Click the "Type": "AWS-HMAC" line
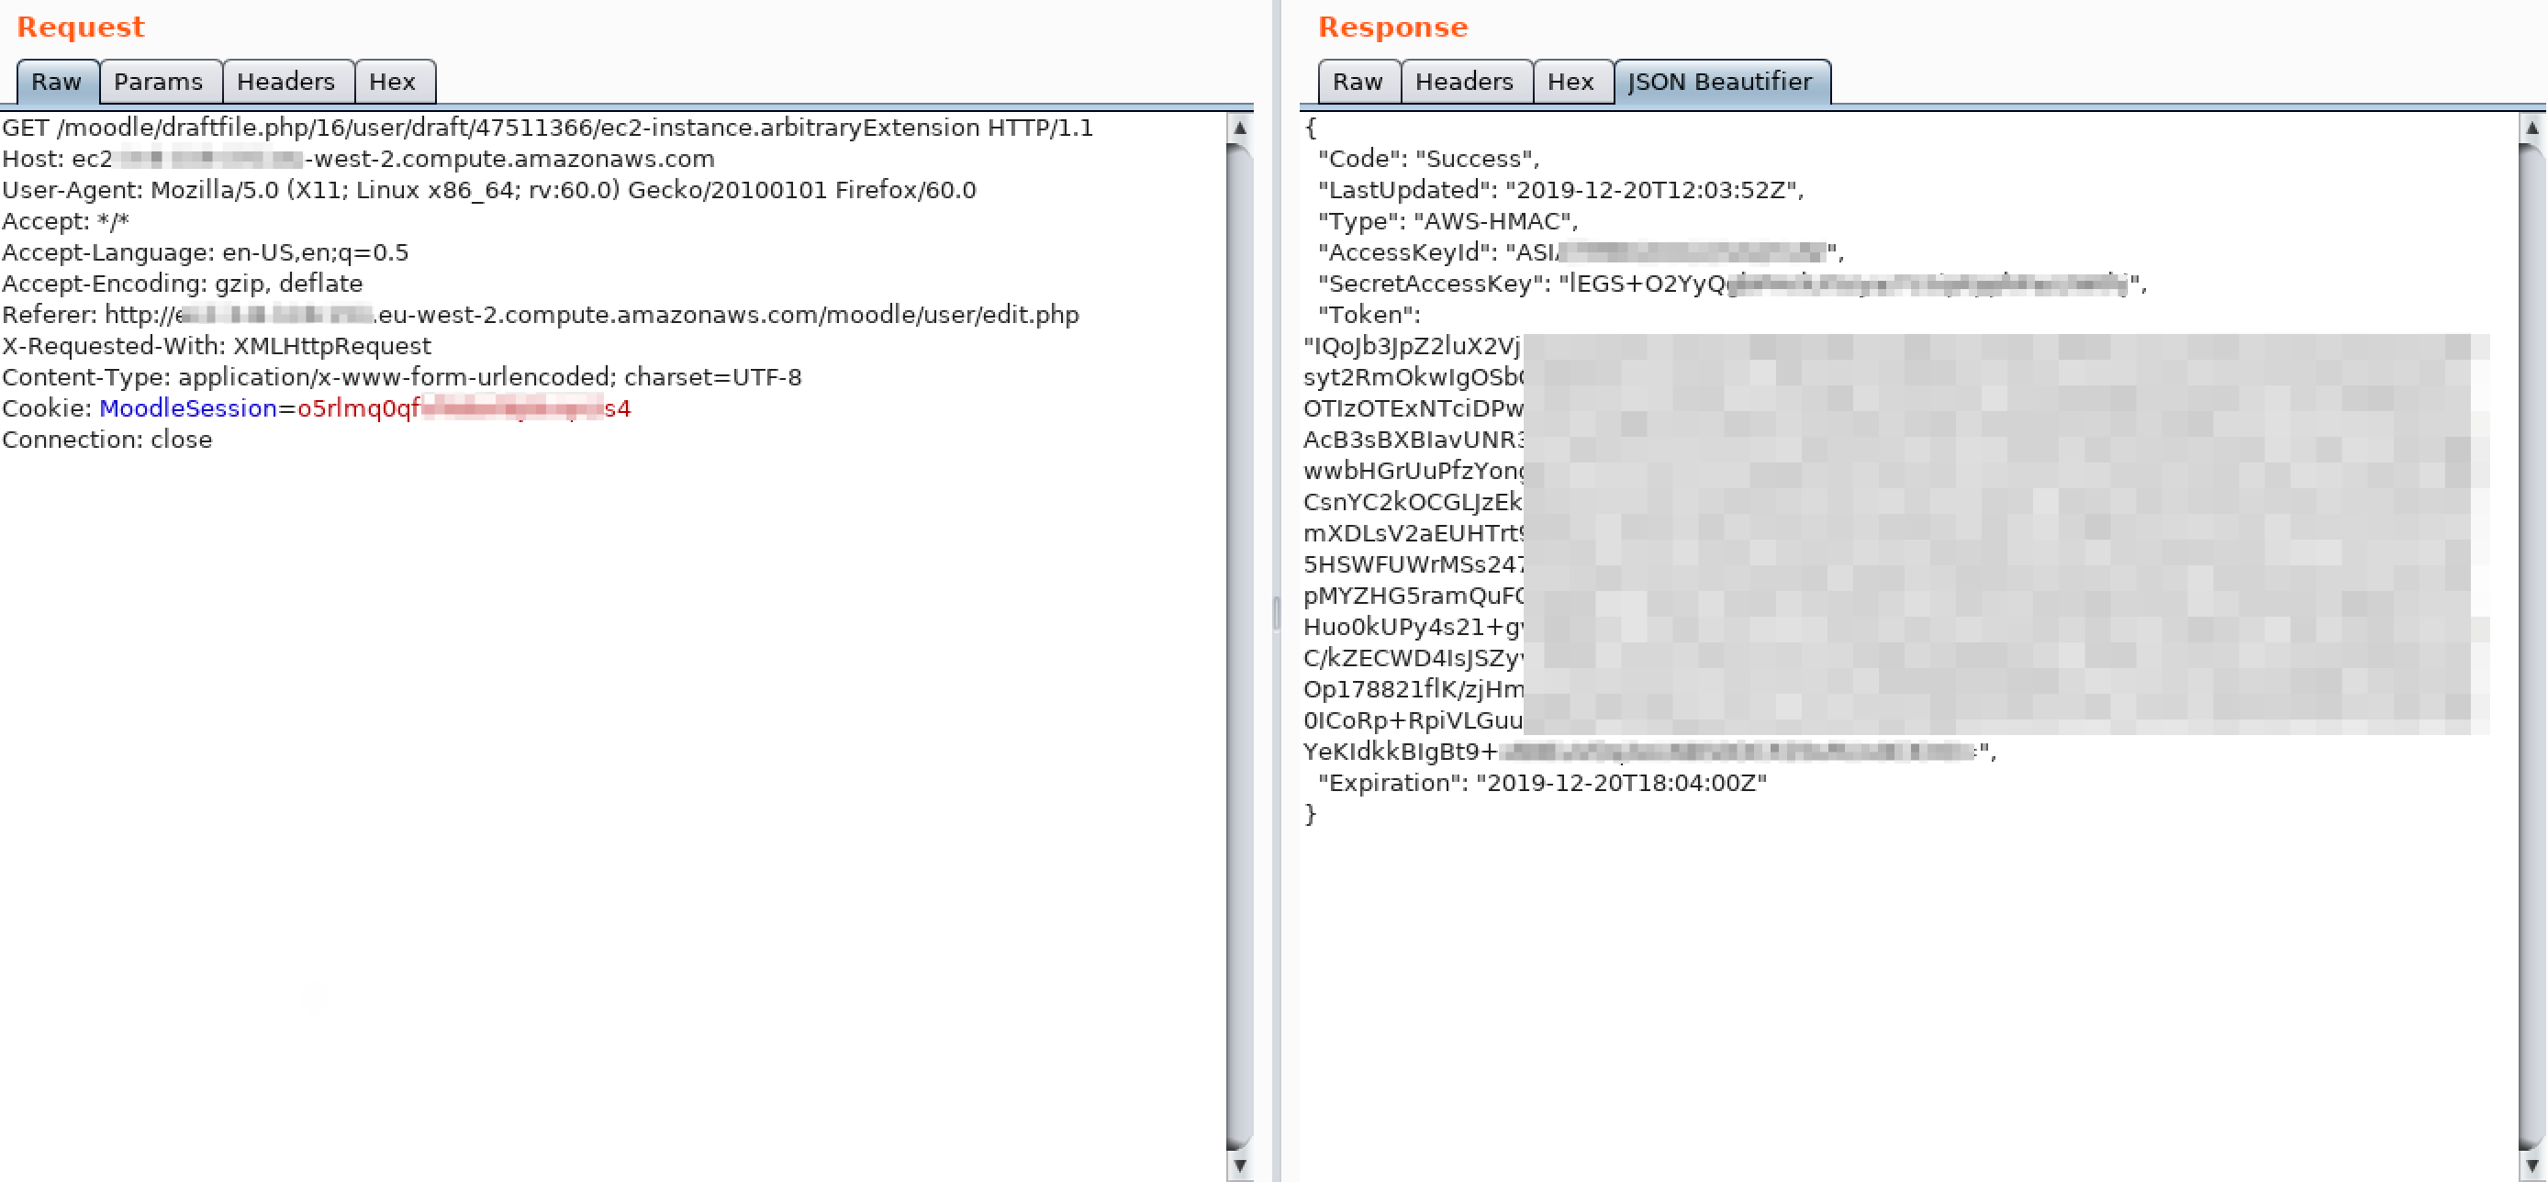This screenshot has width=2548, height=1182. pyautogui.click(x=1448, y=221)
